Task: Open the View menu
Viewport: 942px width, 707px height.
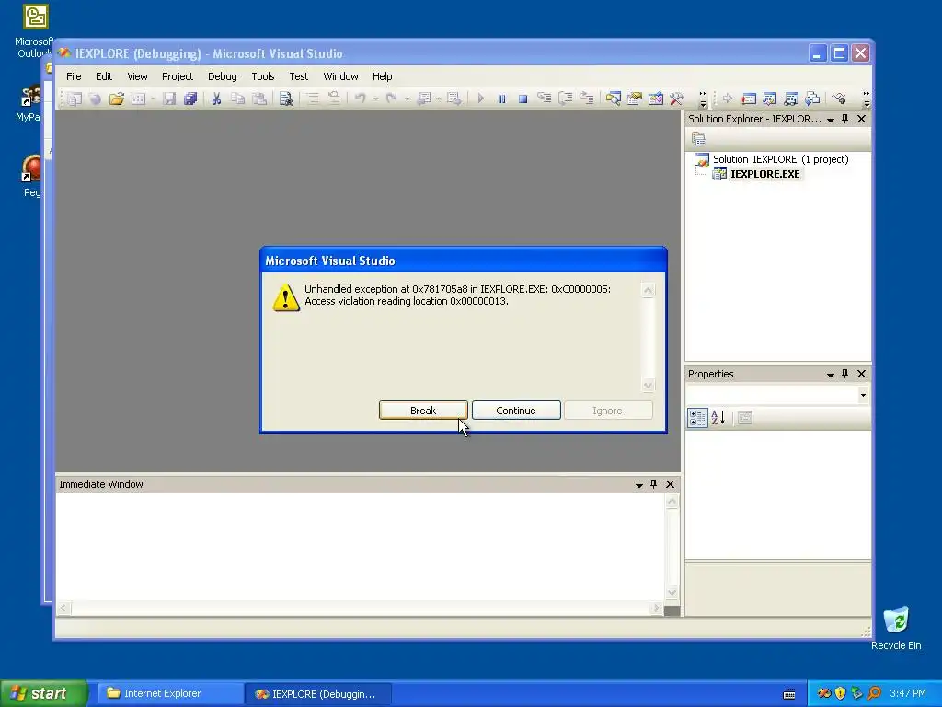Action: tap(137, 76)
